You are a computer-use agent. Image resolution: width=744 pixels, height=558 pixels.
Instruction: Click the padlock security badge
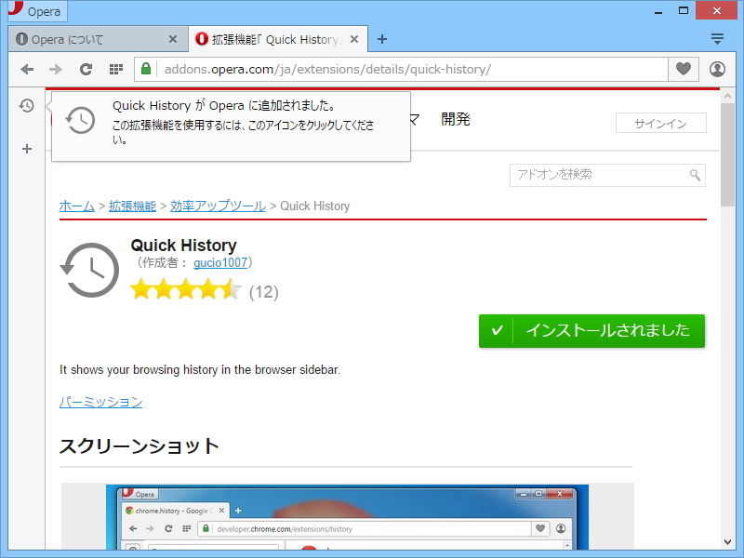pos(145,69)
